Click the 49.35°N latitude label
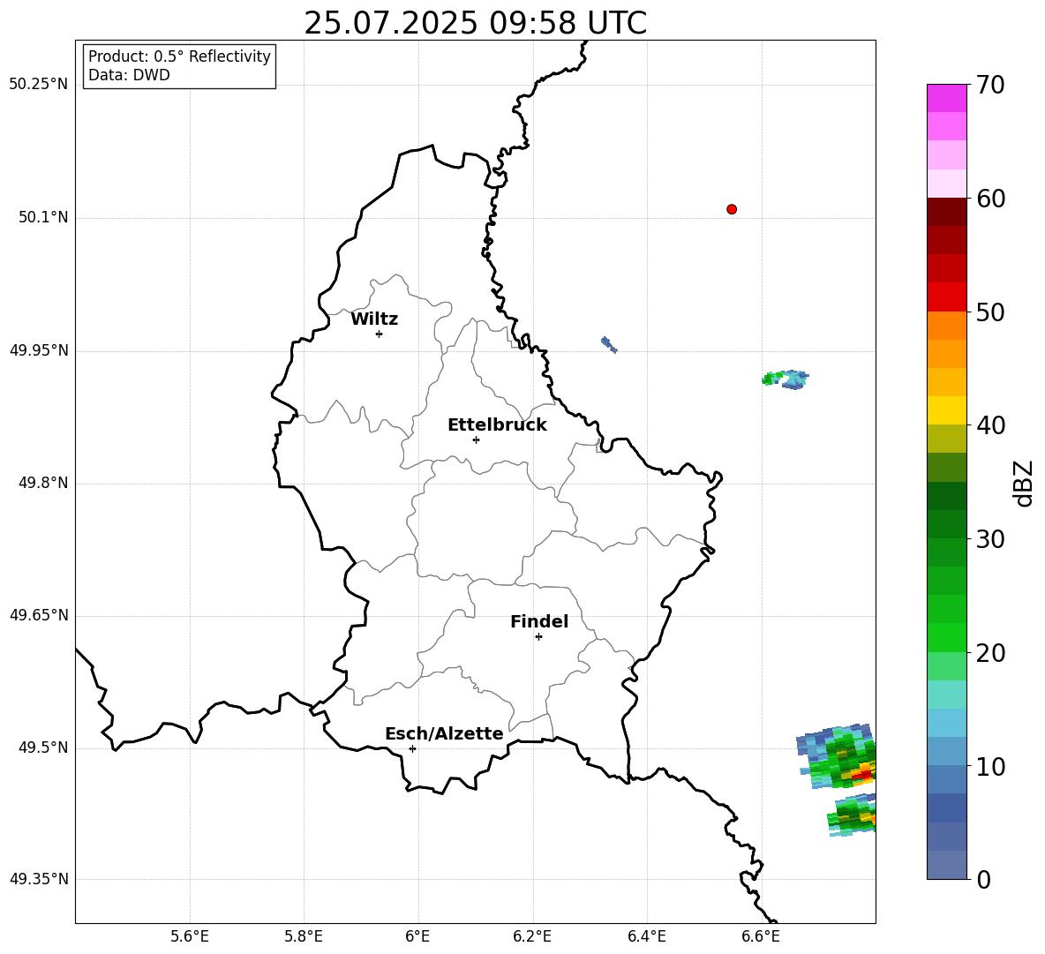This screenshot has width=1045, height=954. point(38,879)
